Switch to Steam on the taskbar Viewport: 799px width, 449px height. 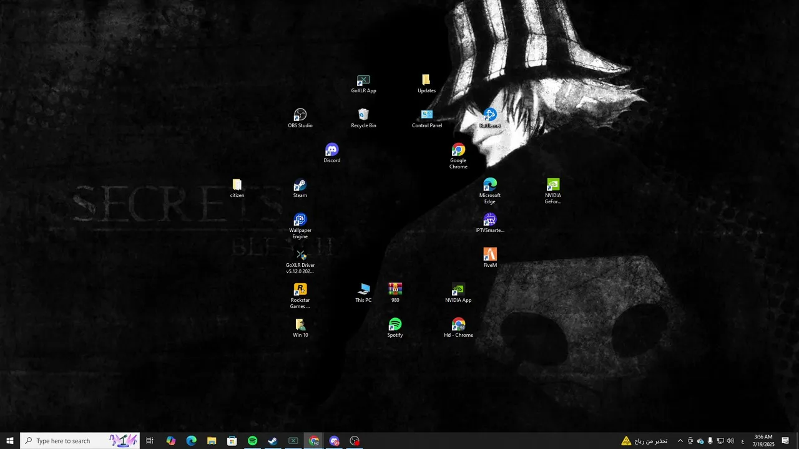coord(273,441)
